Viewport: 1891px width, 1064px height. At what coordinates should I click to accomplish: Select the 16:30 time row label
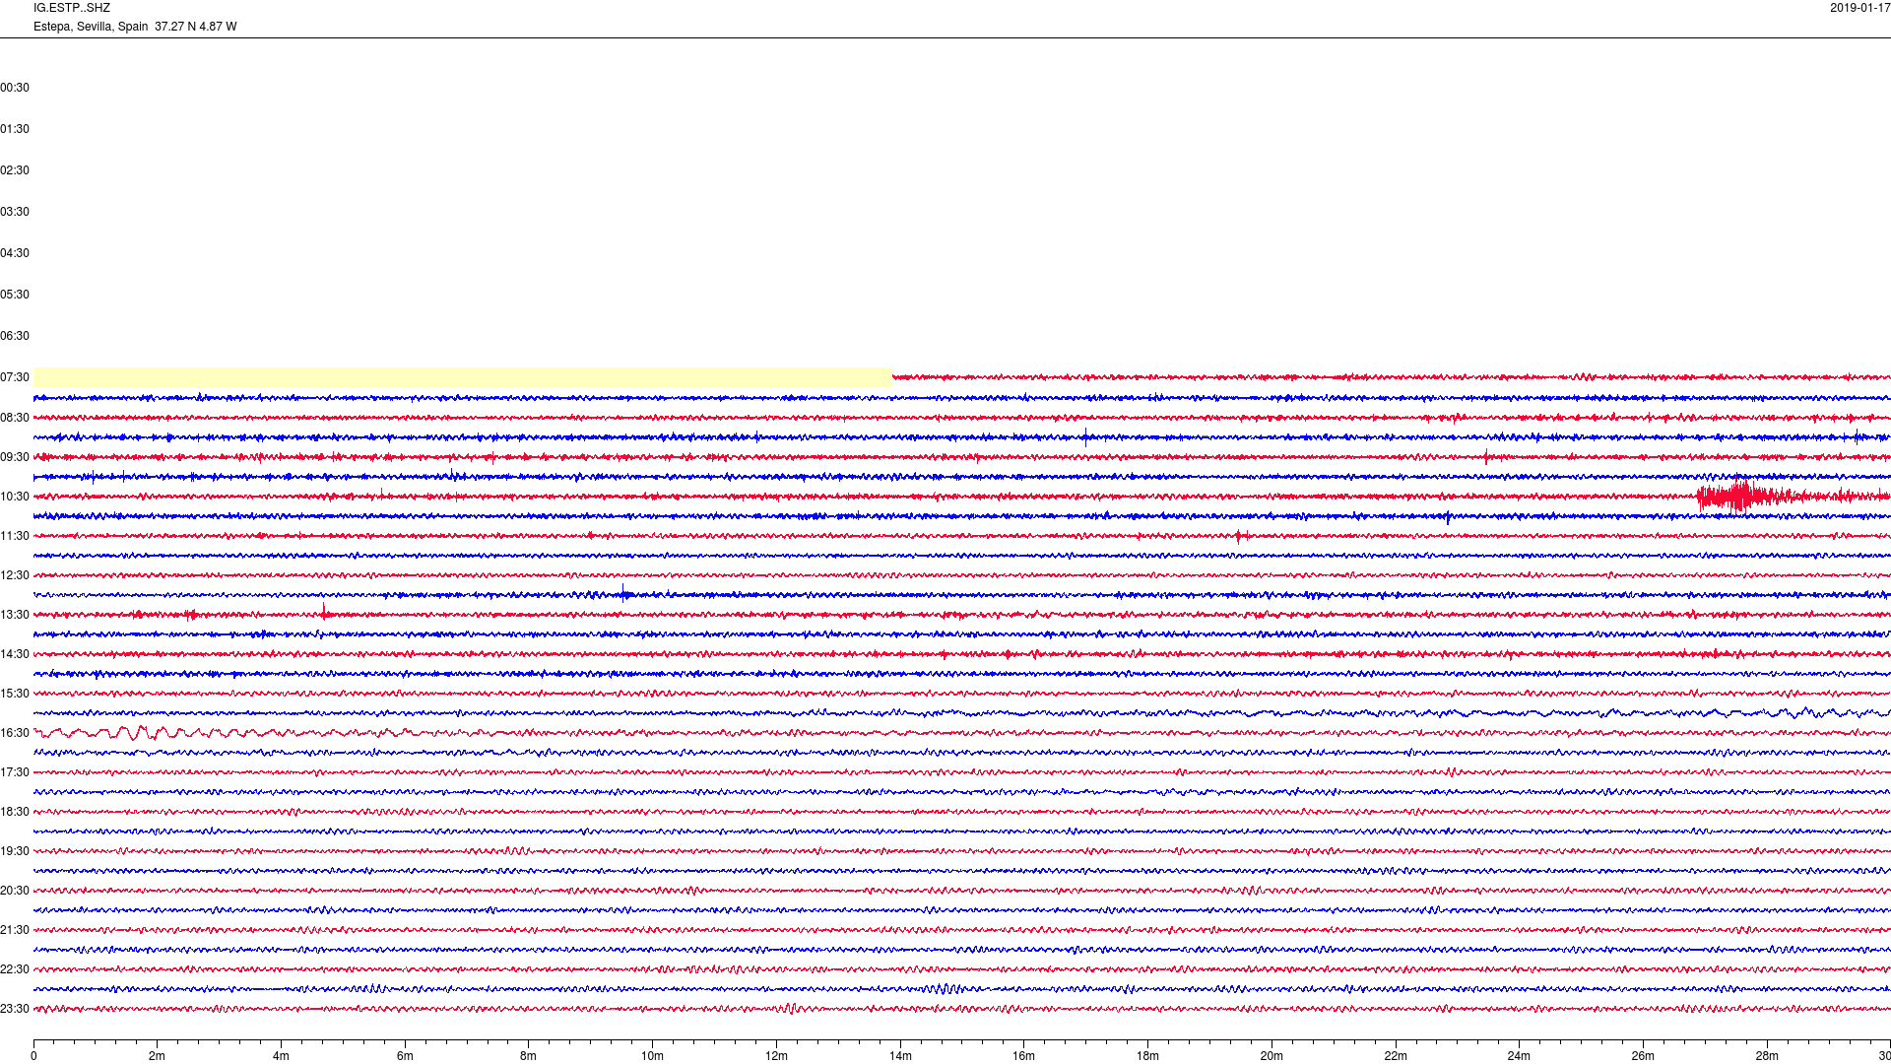[15, 733]
